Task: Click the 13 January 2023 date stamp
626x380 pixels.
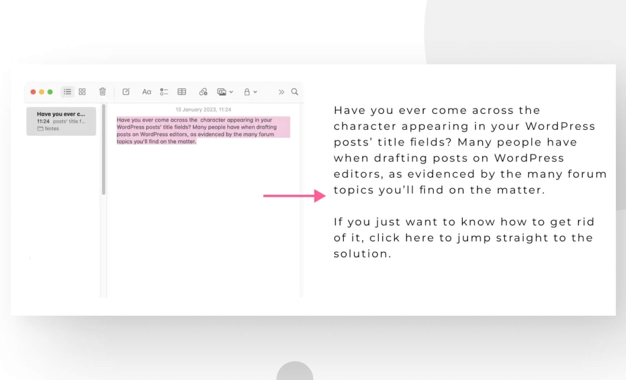Action: pyautogui.click(x=203, y=109)
